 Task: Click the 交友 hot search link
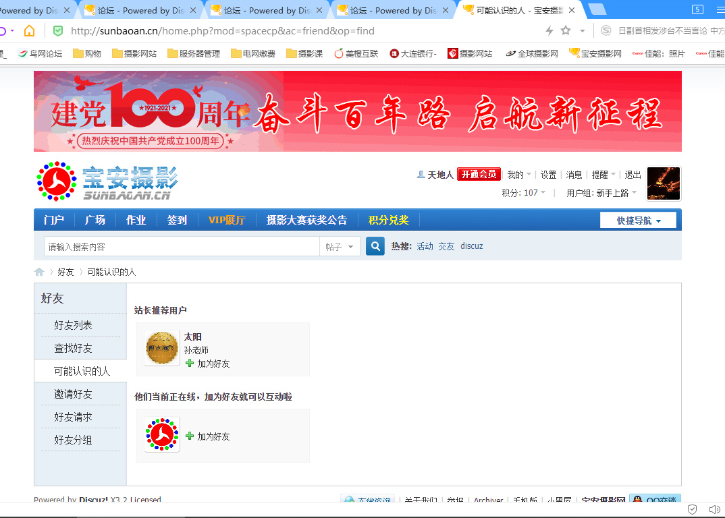pos(446,246)
